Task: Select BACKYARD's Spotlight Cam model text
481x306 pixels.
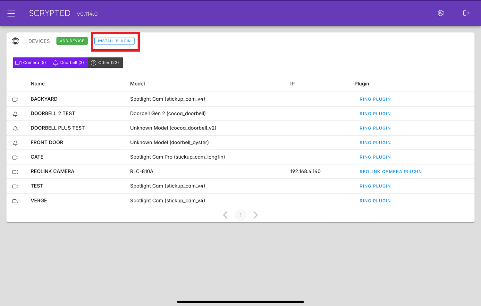Action: pos(168,99)
